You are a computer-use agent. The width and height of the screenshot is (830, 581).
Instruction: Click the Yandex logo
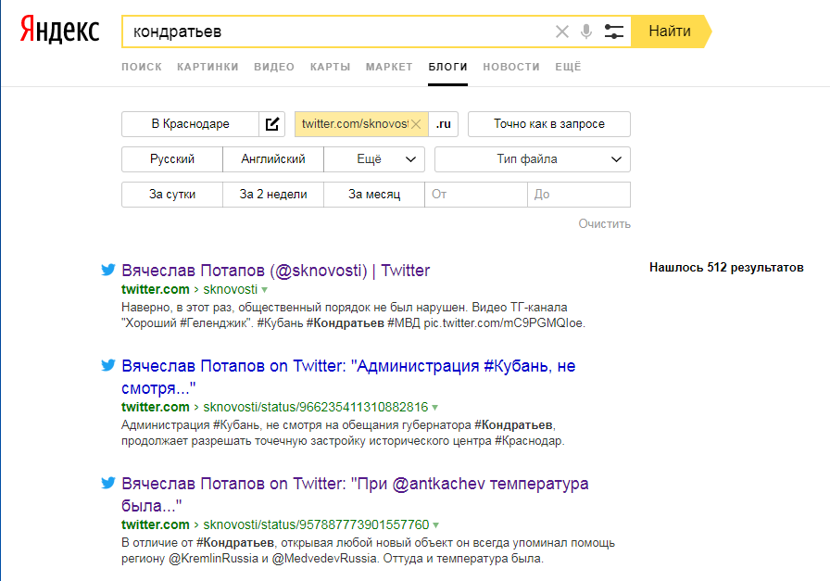click(60, 31)
